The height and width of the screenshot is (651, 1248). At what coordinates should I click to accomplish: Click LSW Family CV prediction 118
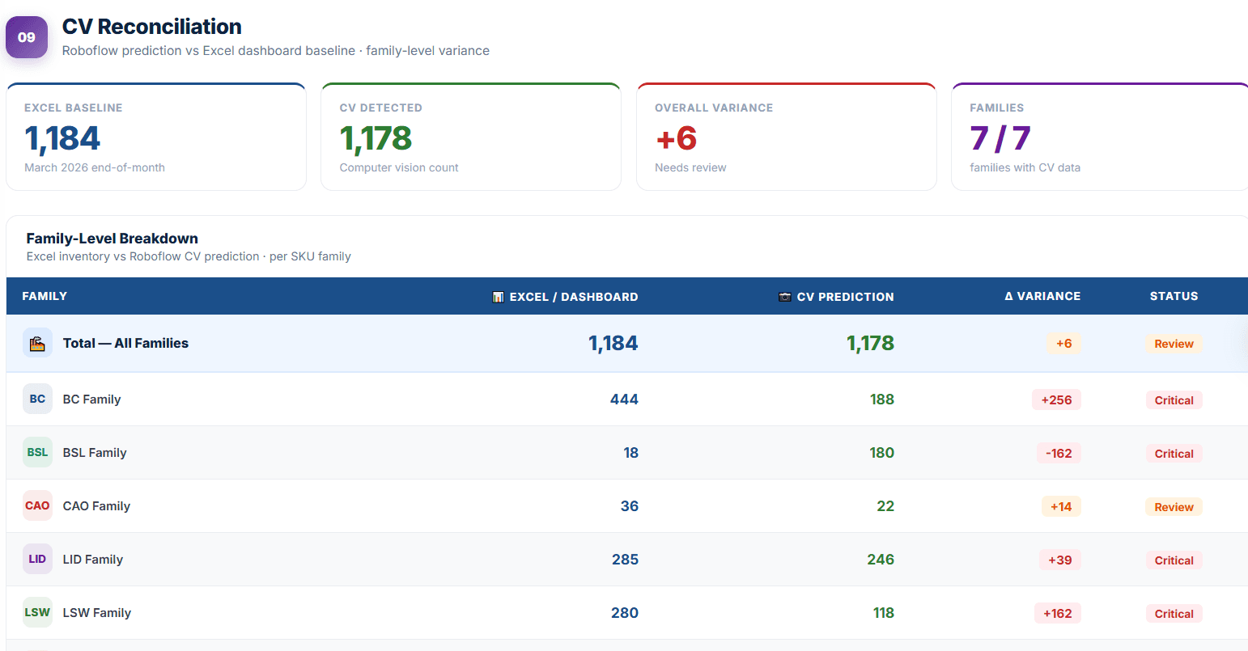click(x=884, y=612)
